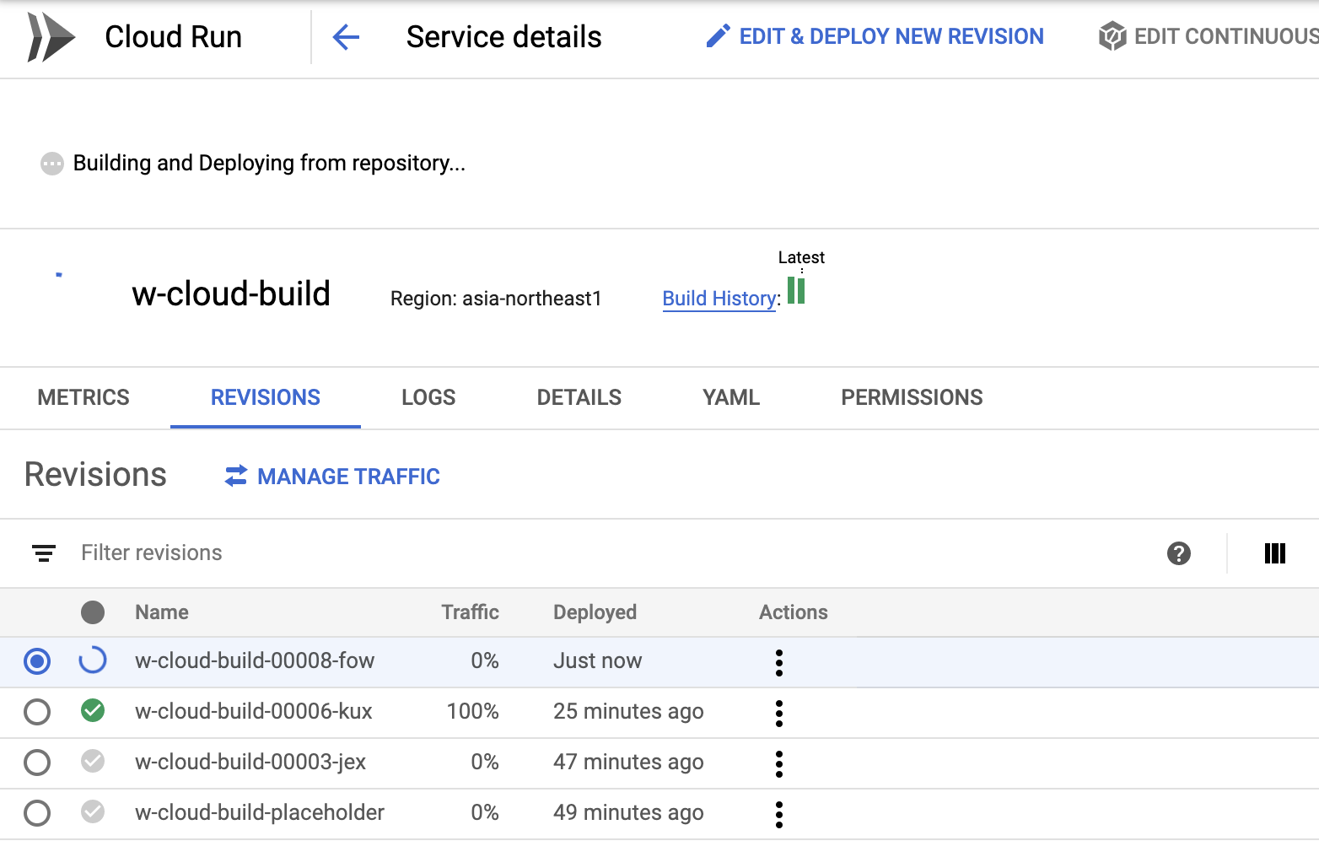Click revision name w-cloud-build-placeholder
The height and width of the screenshot is (857, 1319).
point(260,812)
